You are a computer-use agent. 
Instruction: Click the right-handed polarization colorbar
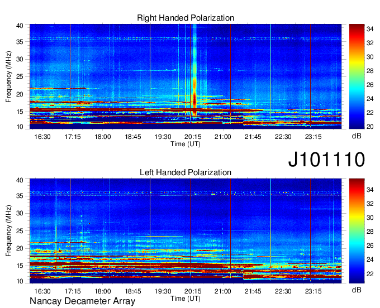[357, 76]
